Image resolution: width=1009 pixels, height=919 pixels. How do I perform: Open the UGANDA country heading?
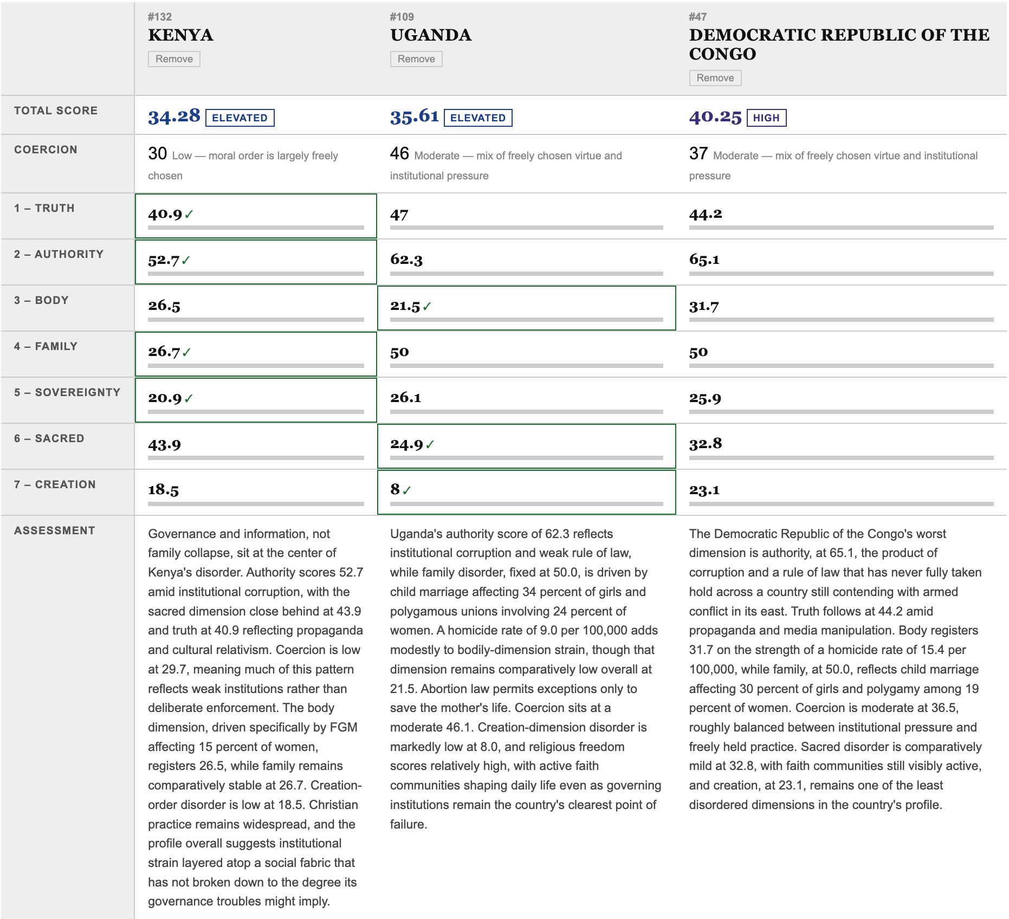pos(431,35)
